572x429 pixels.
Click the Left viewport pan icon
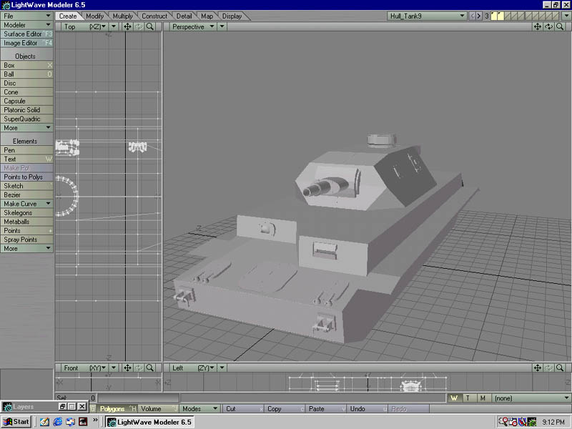[x=538, y=368]
